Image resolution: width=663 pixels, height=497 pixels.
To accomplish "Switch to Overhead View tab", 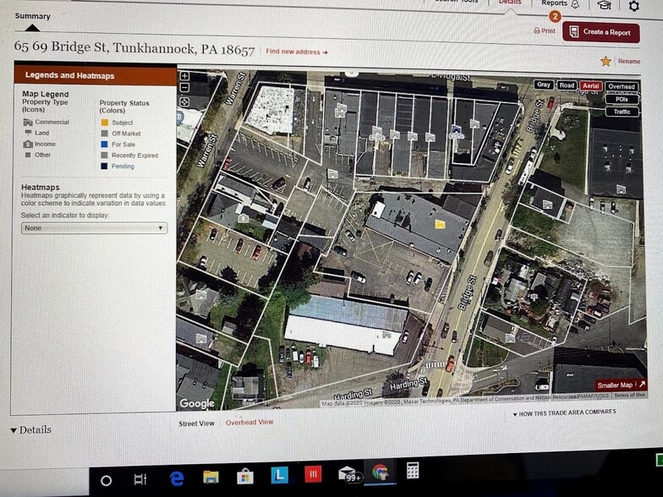I will click(x=249, y=423).
